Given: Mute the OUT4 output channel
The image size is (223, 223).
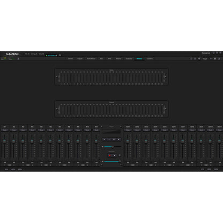Looking at the screenshot, I should tap(155, 130).
